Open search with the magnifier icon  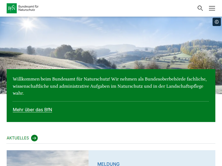point(200,8)
